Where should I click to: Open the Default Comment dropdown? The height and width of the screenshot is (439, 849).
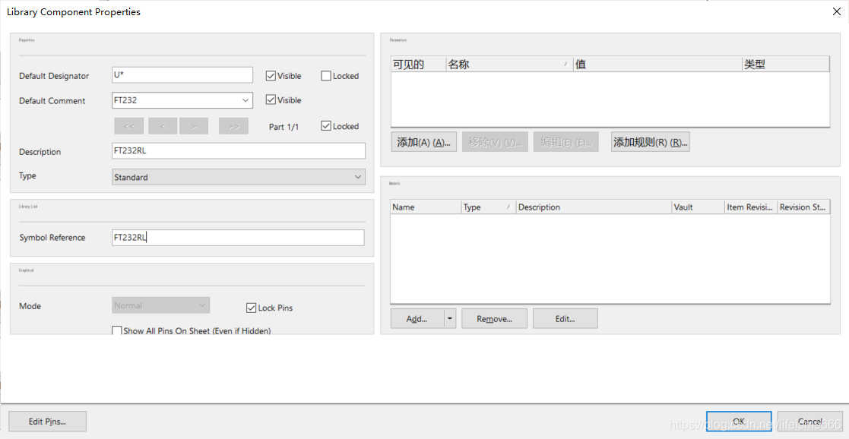pyautogui.click(x=246, y=100)
